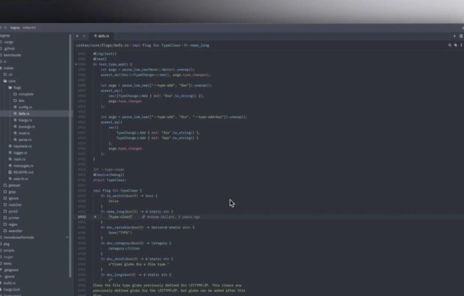464x296 pixels.
Task: Expand the regex folder
Action: click(x=13, y=225)
